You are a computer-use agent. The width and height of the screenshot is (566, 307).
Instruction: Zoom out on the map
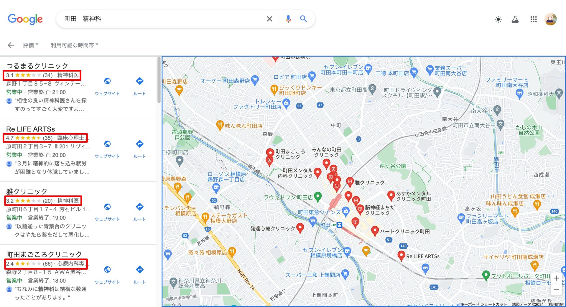click(556, 290)
